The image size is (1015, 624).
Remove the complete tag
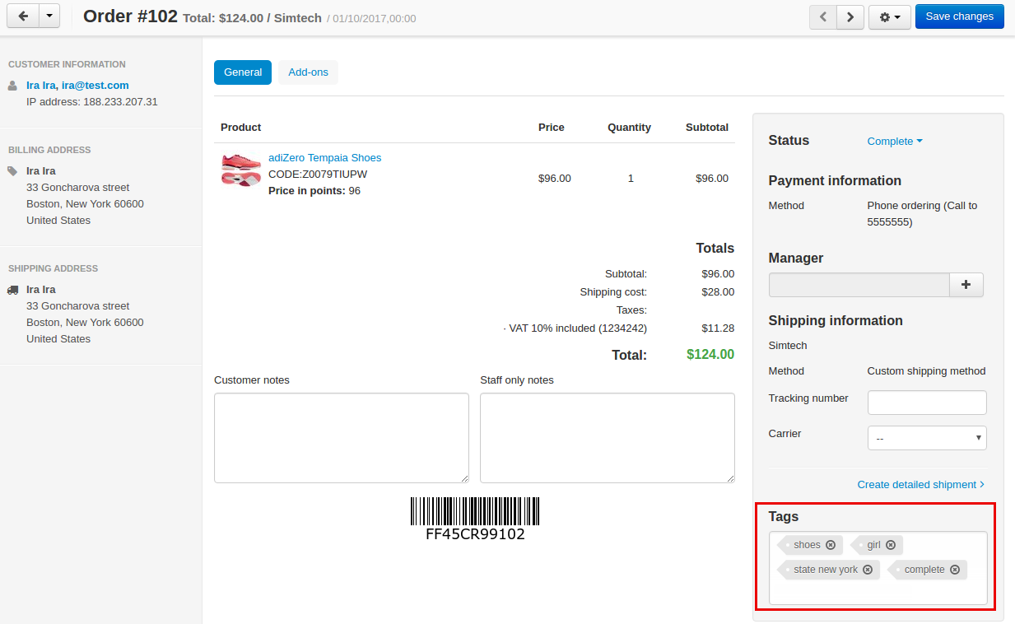(955, 570)
